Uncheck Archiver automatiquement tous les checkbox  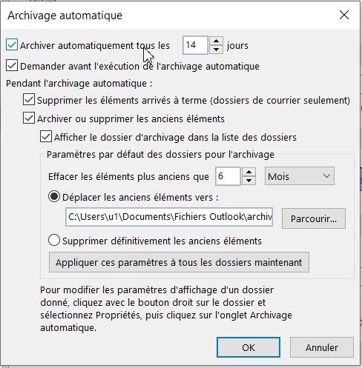pyautogui.click(x=12, y=45)
